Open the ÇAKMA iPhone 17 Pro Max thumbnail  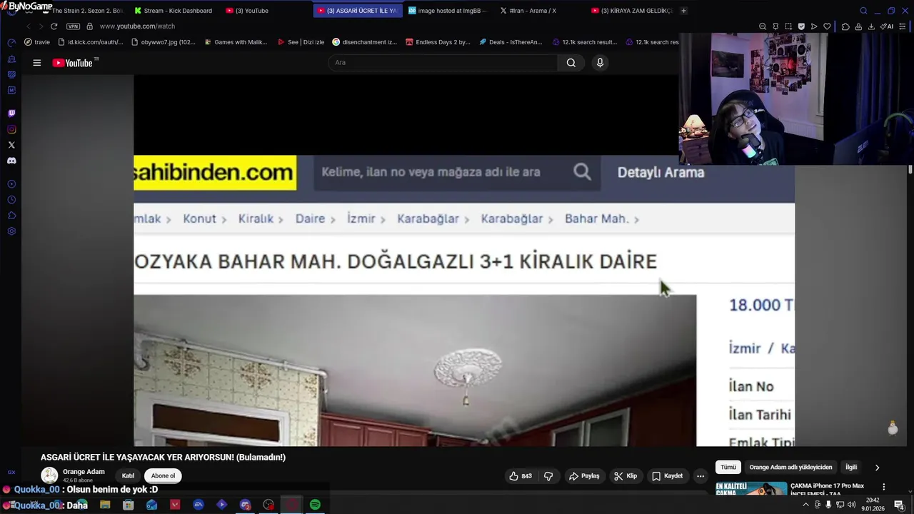pos(751,489)
